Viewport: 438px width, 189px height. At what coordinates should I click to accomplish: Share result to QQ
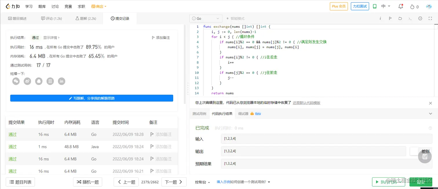pos(39,81)
